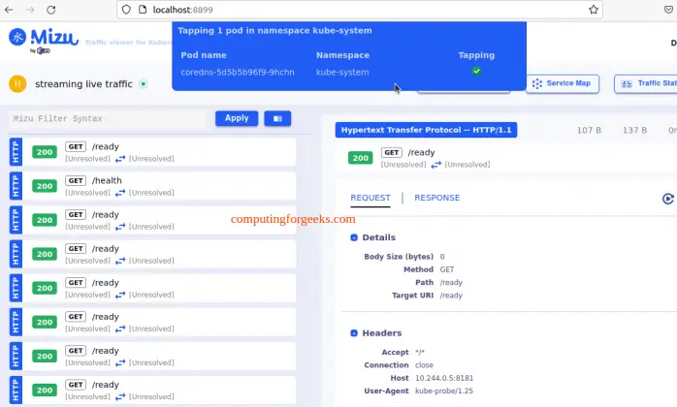Screen dimensions: 677x407
Task: Bookmark this page with the star
Action: click(594, 10)
